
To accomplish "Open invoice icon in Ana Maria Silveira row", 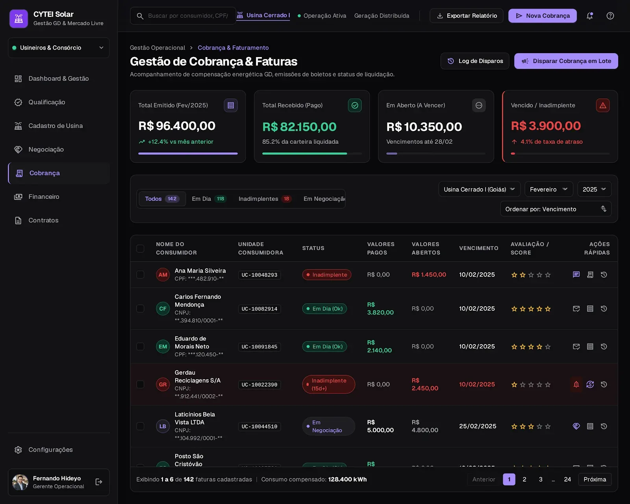I will click(590, 274).
